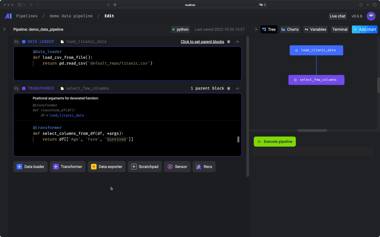Click the layers icon on transformer block
The width and height of the screenshot is (380, 237).
coord(229,88)
